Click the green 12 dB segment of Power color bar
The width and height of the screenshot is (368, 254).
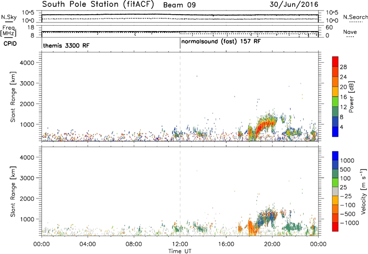click(x=335, y=102)
